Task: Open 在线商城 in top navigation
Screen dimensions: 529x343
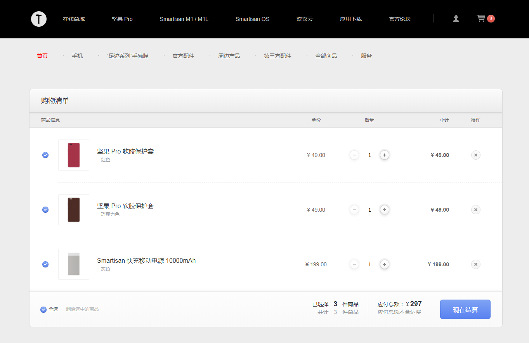Action: pos(74,19)
